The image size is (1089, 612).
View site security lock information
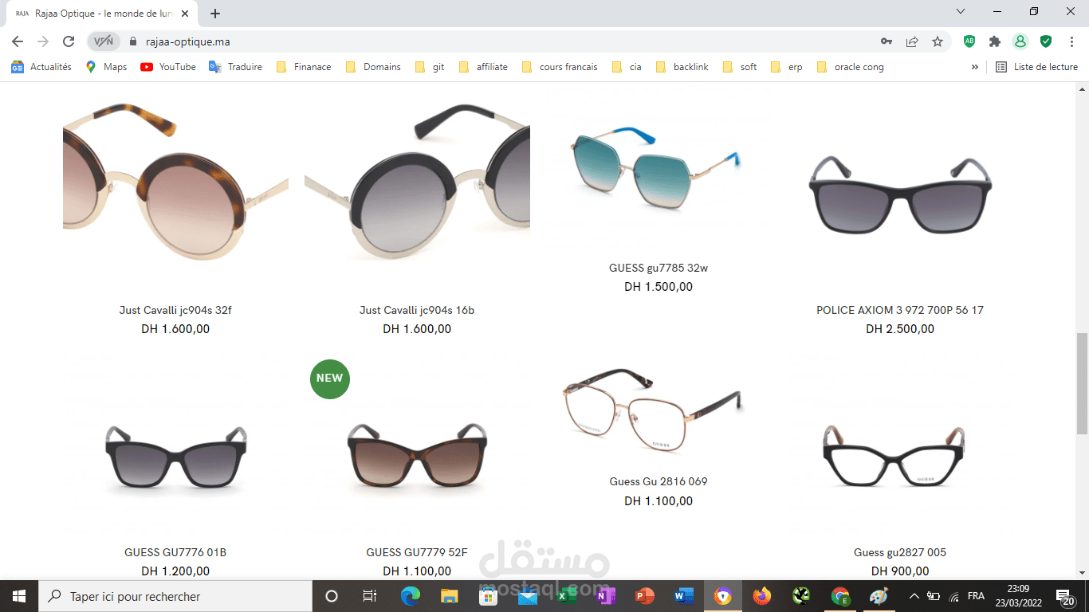[x=132, y=41]
